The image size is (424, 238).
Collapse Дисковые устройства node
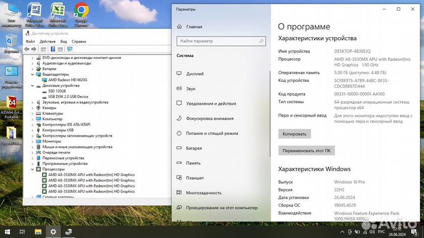click(x=32, y=85)
